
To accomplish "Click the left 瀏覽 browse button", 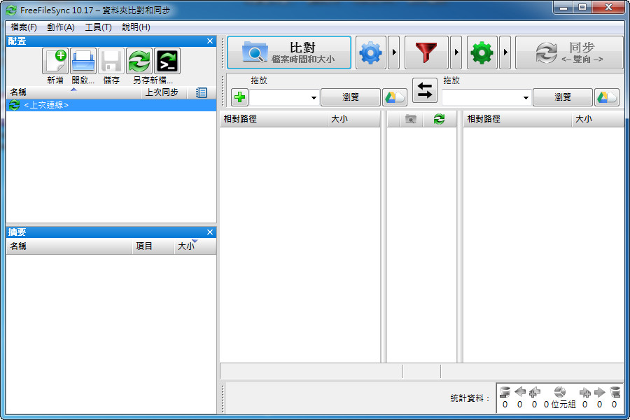I will tap(351, 97).
